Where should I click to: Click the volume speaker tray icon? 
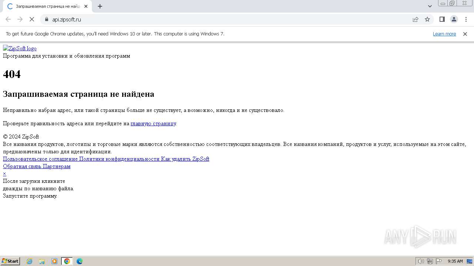(421, 261)
